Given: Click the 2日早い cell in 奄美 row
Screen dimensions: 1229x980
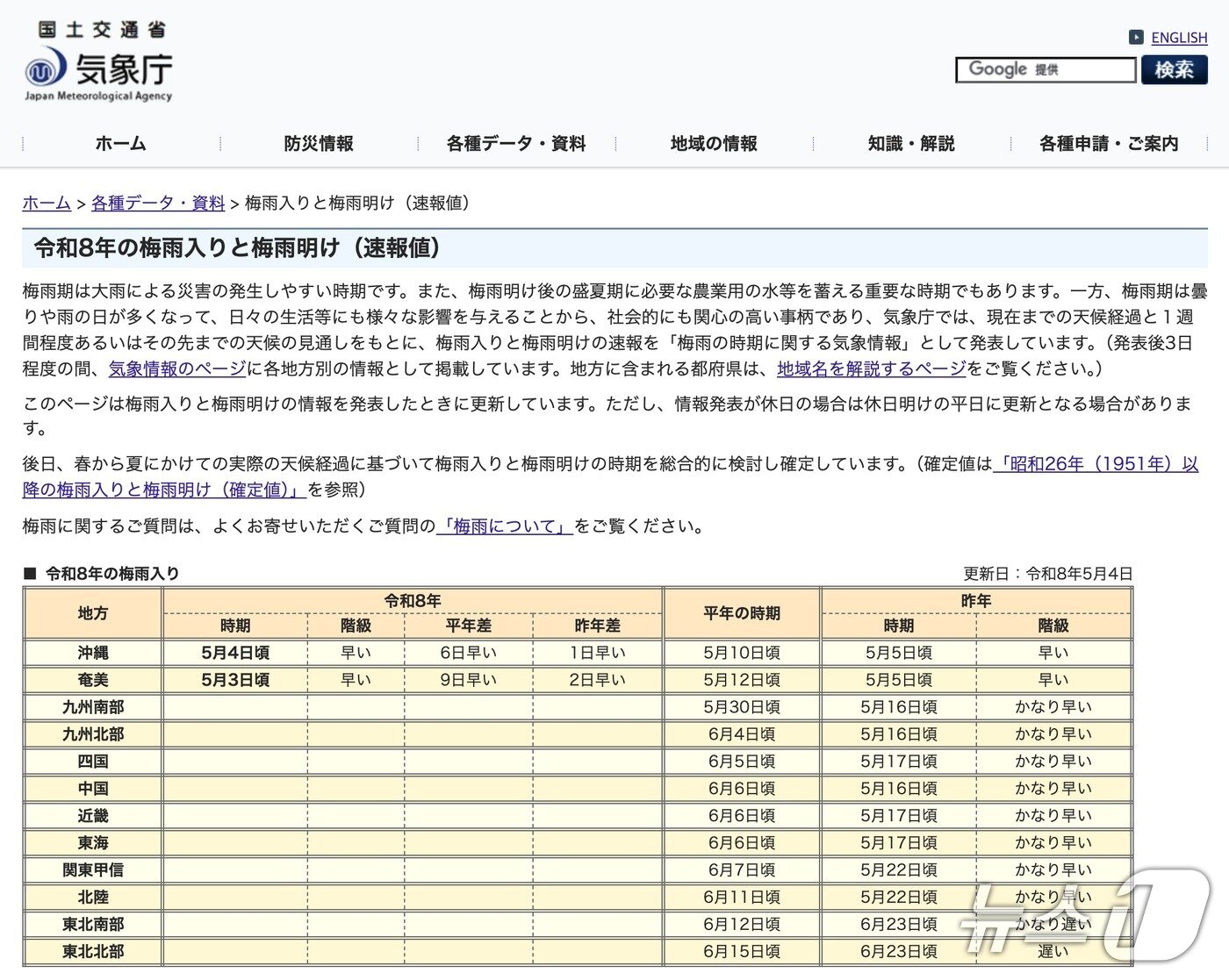Looking at the screenshot, I should [598, 680].
